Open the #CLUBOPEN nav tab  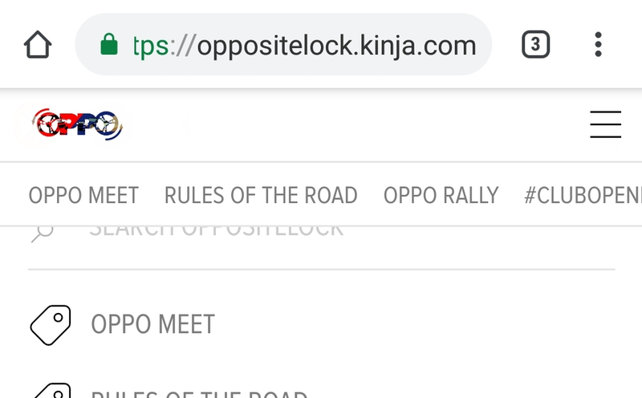pyautogui.click(x=583, y=195)
